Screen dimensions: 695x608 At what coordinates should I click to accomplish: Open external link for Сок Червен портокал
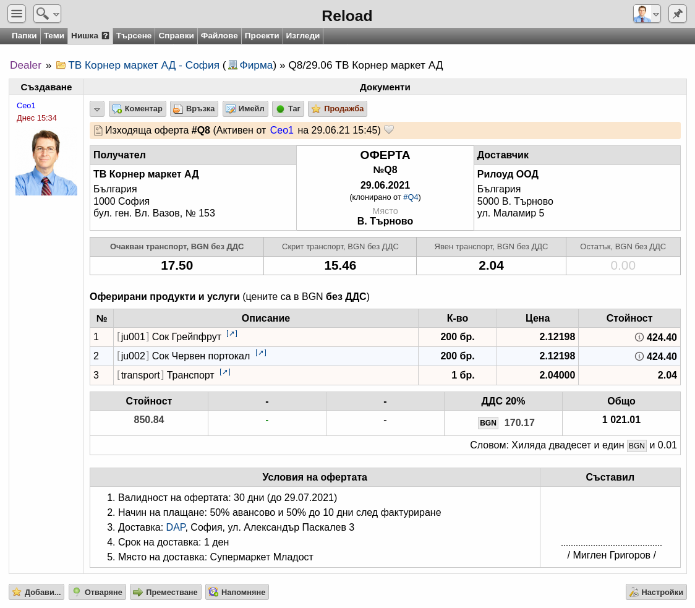tap(261, 353)
